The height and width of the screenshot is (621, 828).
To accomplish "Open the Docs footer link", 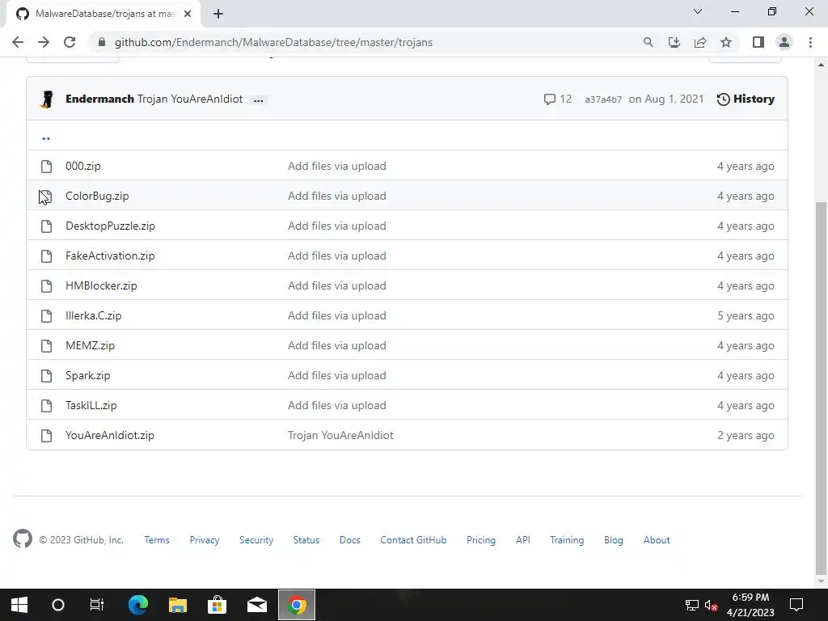I will pos(349,539).
